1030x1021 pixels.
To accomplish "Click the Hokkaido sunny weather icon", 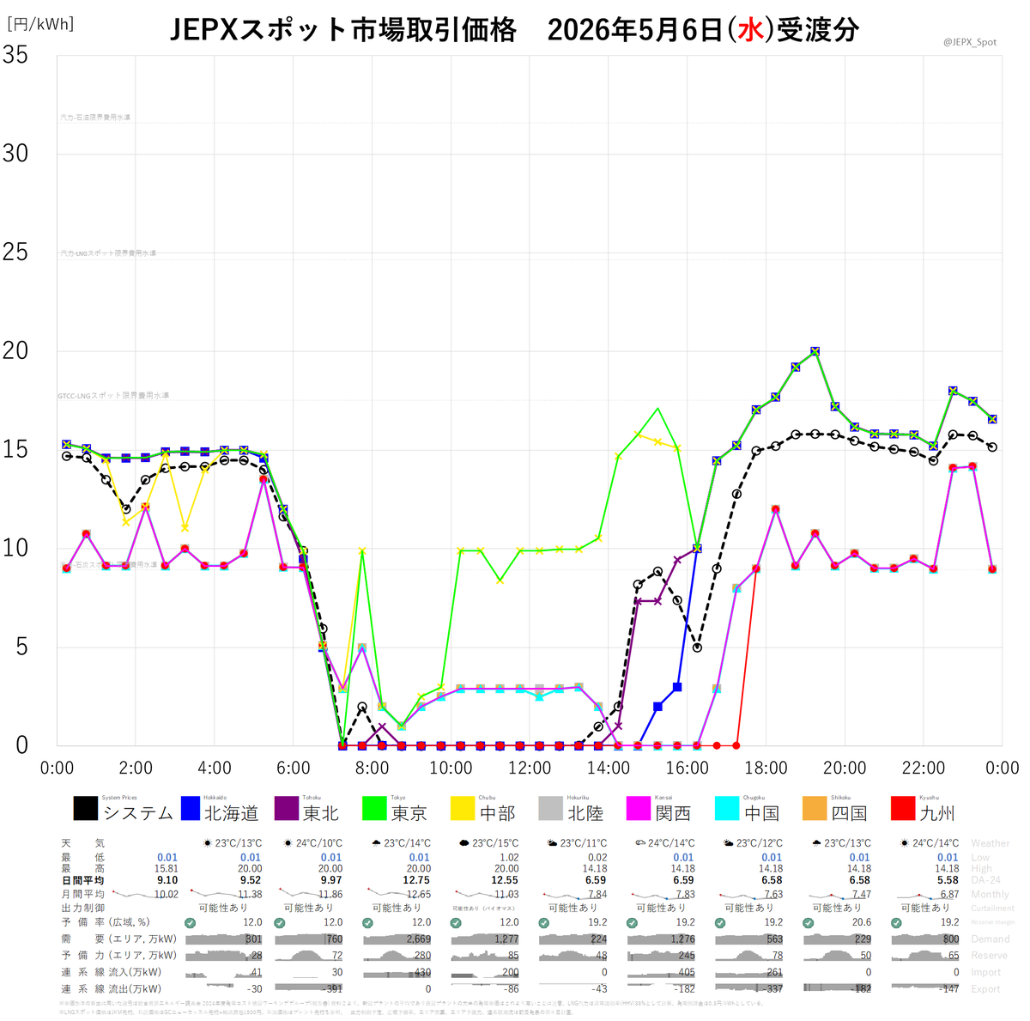I will tap(207, 843).
